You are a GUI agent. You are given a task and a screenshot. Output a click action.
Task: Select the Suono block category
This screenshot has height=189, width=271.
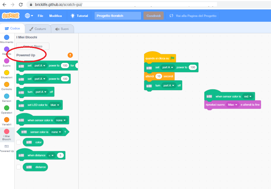[7, 63]
